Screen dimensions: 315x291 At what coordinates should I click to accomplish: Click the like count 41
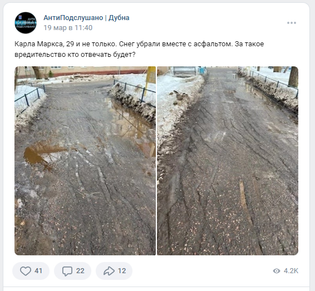38,271
